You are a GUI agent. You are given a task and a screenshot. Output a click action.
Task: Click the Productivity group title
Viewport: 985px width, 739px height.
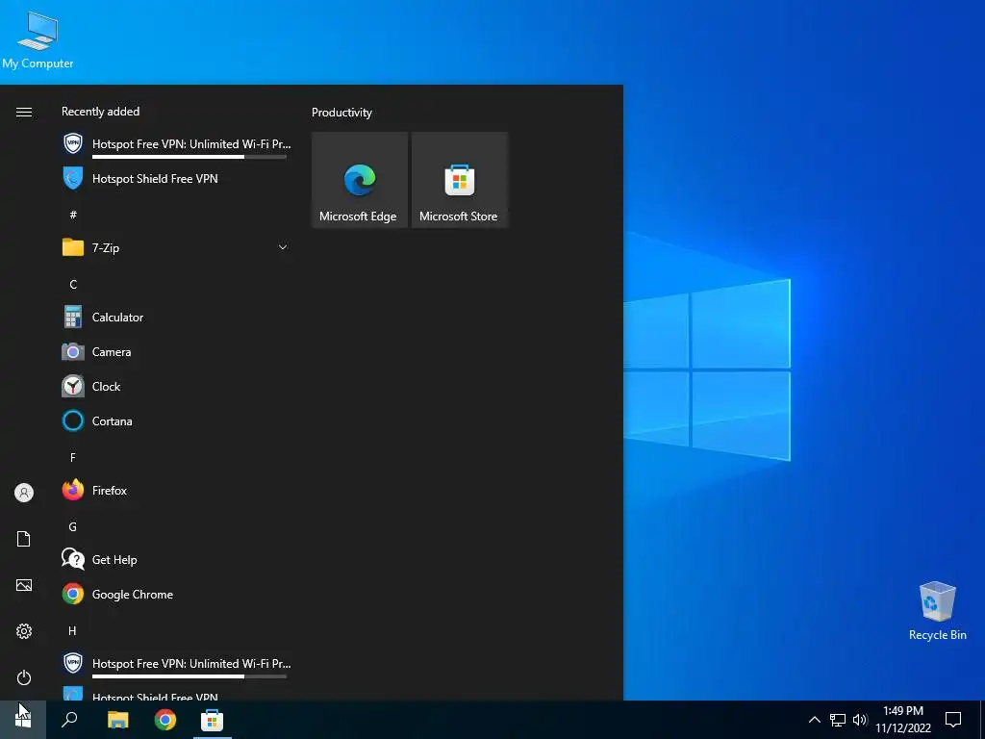(341, 113)
